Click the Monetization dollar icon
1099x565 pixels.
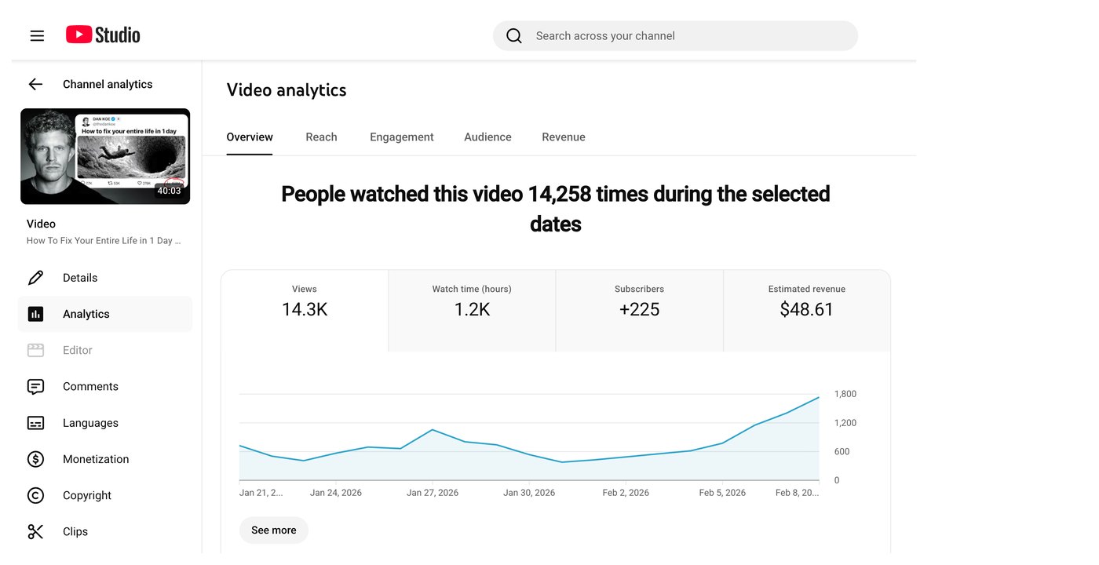[35, 459]
